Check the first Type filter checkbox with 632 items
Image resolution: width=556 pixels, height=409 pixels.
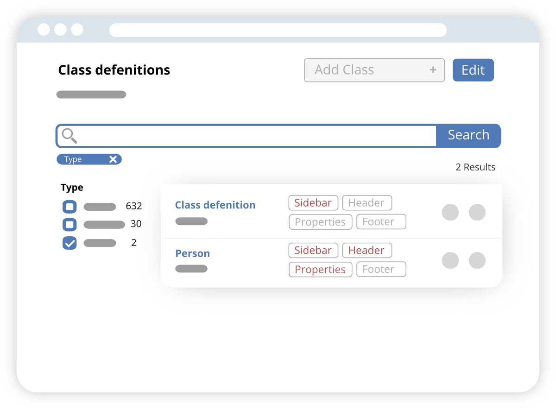click(x=69, y=207)
